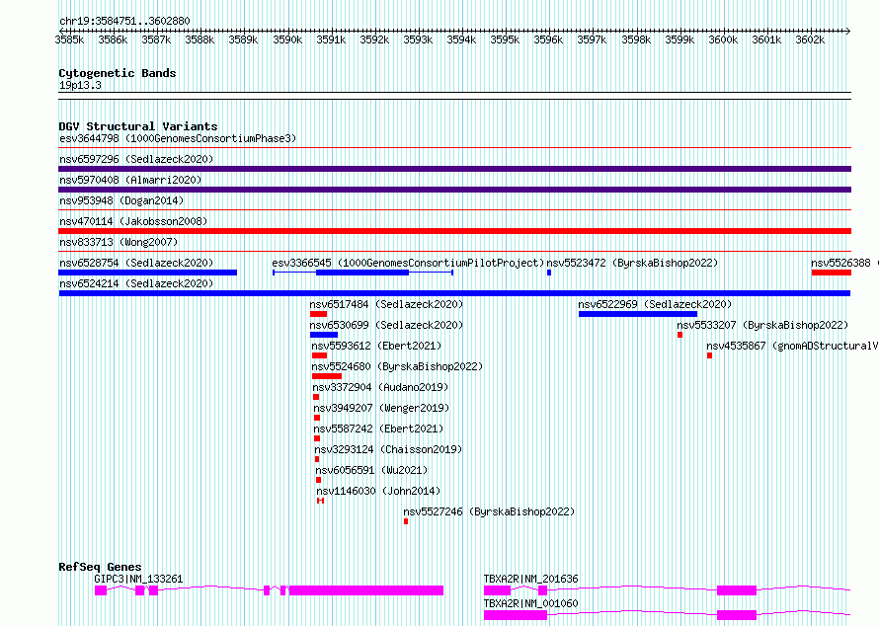This screenshot has width=879, height=626.
Task: Open nsv6530699 (Sedlazeck2020) label
Action: 386,325
